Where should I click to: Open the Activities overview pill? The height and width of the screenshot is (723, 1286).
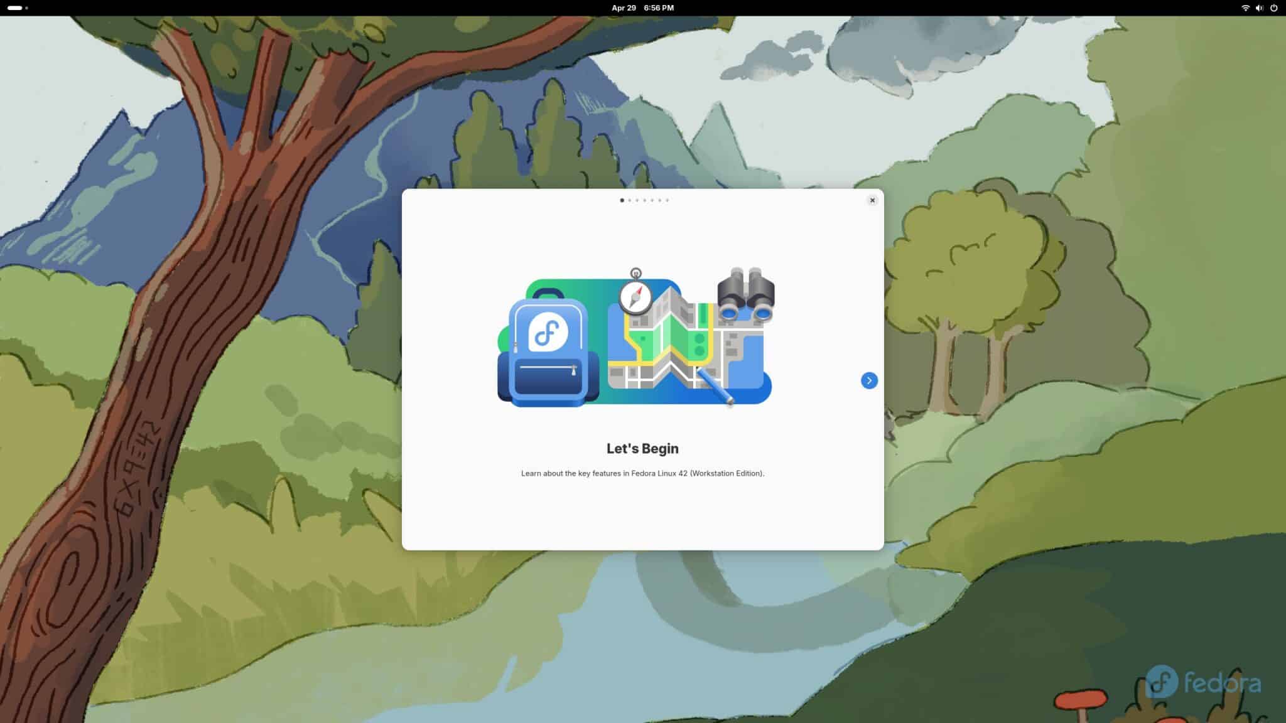14,8
